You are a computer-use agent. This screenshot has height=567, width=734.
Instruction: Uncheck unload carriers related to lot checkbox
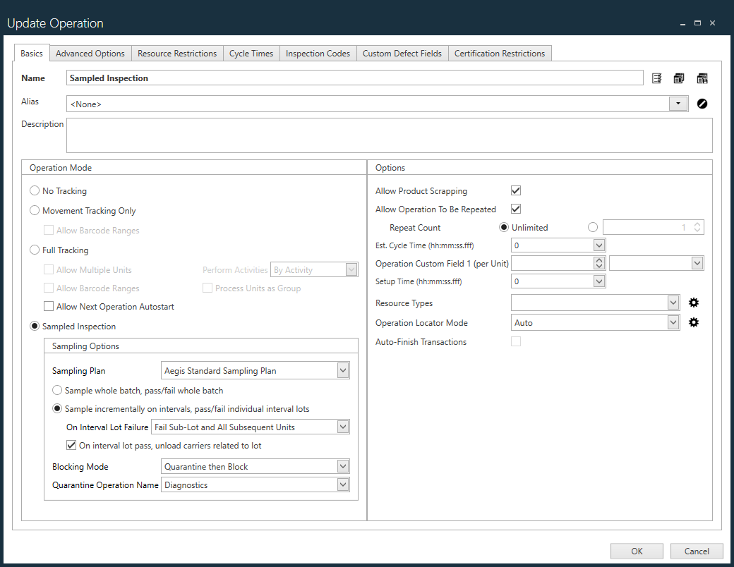coord(71,446)
